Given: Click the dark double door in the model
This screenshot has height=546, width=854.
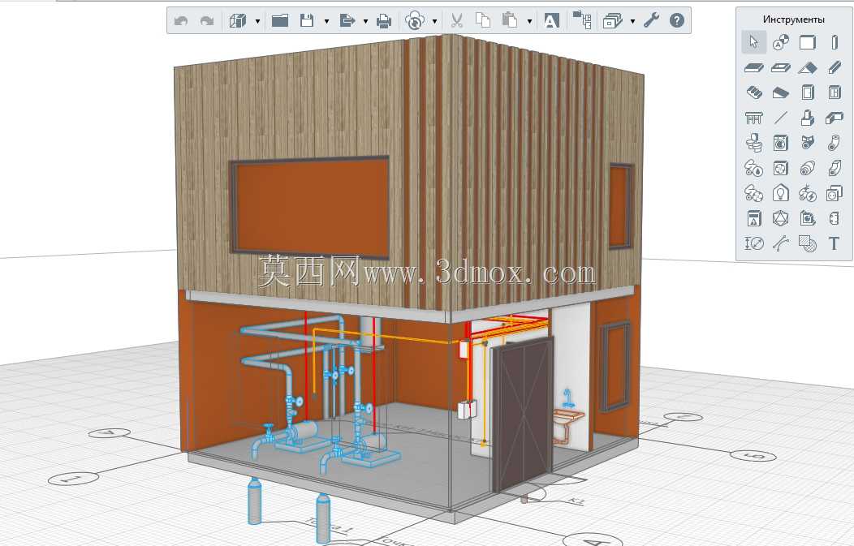Looking at the screenshot, I should [x=523, y=414].
